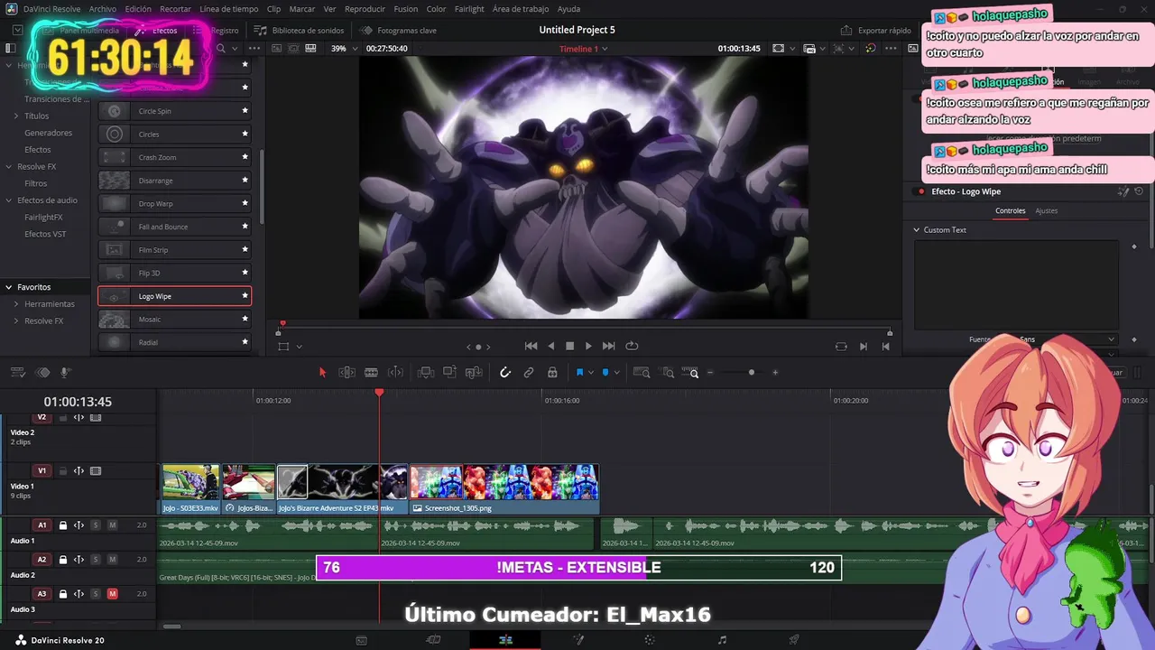This screenshot has height=650, width=1155.
Task: Unlock the A1 audio track padlock
Action: coord(63,525)
